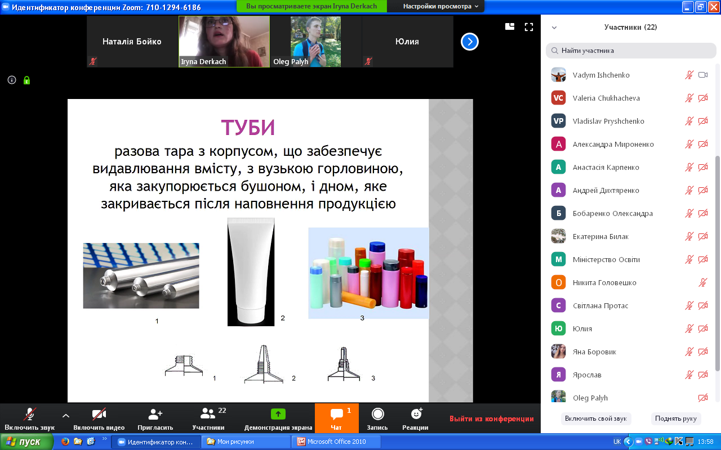Click the green Share Screen icon
This screenshot has width=721, height=450.
[278, 414]
